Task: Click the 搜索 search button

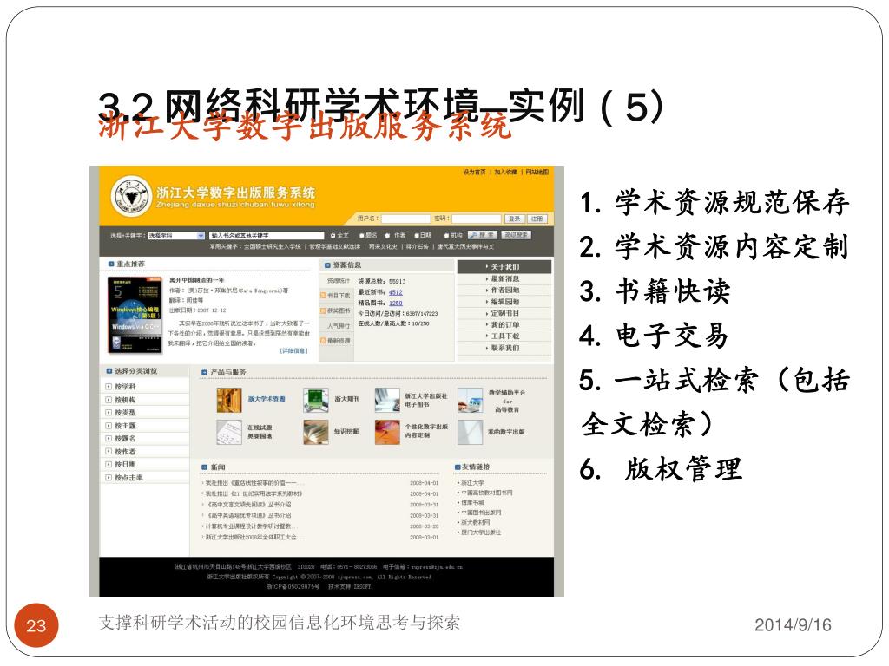Action: [x=483, y=235]
